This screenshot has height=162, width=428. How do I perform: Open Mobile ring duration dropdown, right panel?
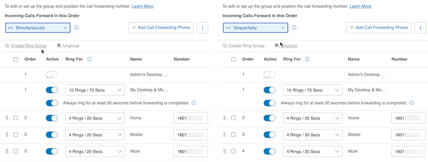pos(313,135)
